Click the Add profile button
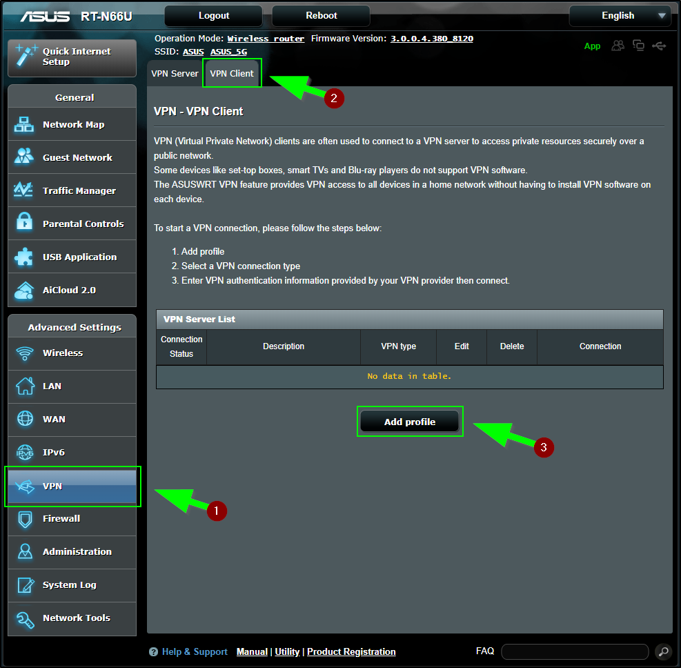 [x=410, y=422]
